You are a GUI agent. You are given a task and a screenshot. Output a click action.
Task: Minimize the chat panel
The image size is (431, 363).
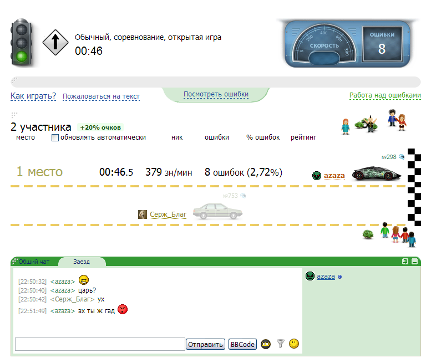pos(415,262)
